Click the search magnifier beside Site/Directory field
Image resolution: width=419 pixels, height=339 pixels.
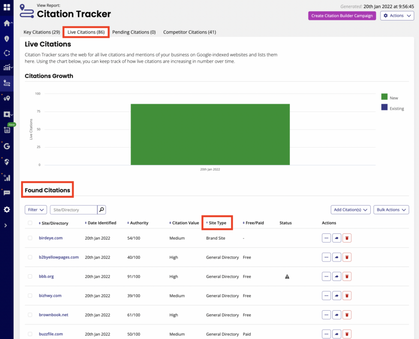(x=101, y=209)
